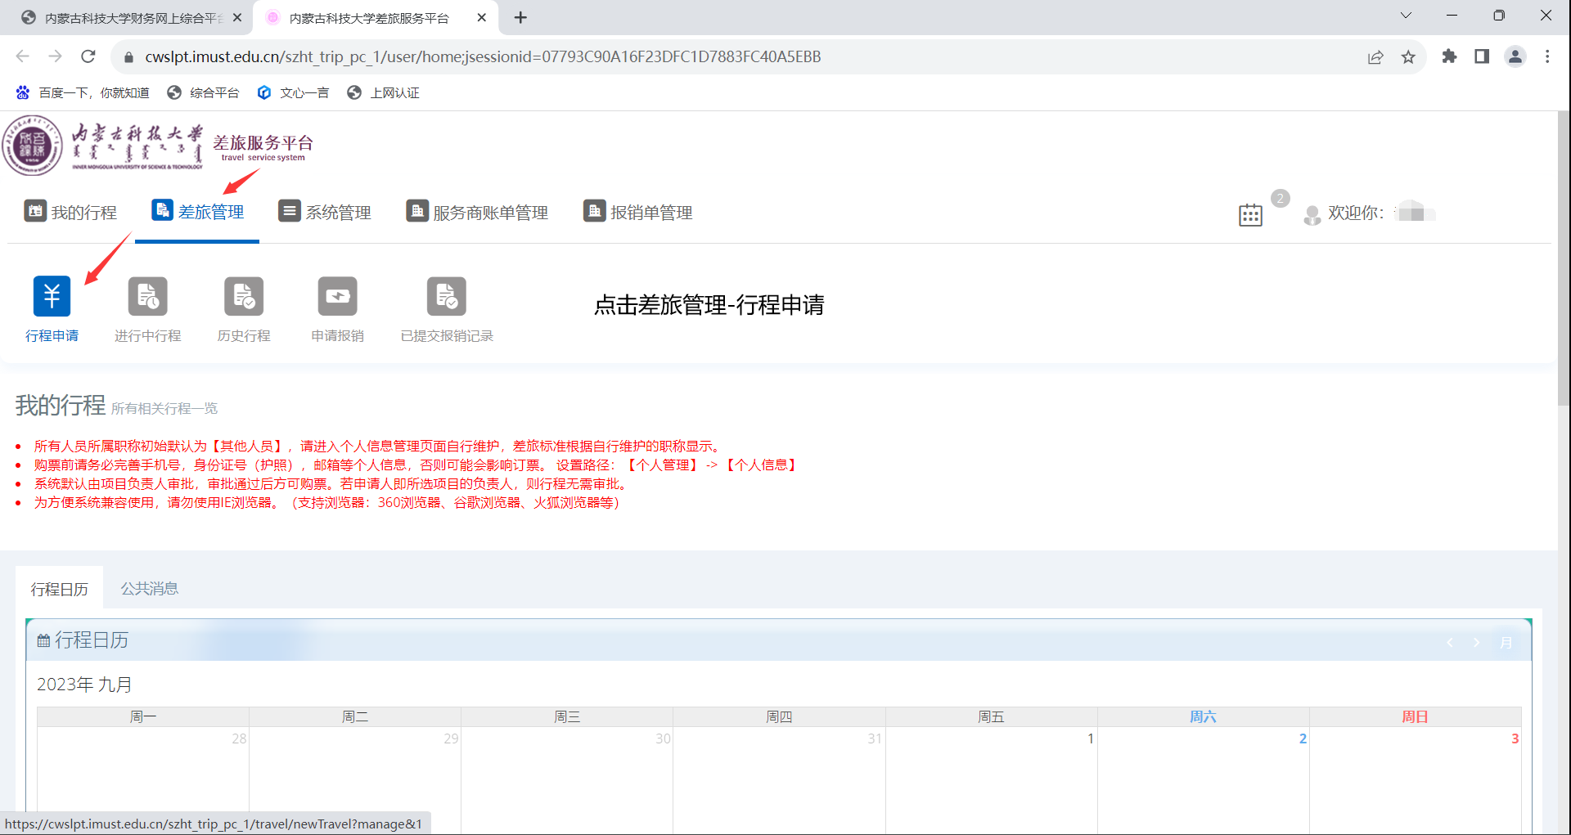The width and height of the screenshot is (1571, 835).
Task: Open 我的行程 menu tab
Action: click(70, 213)
